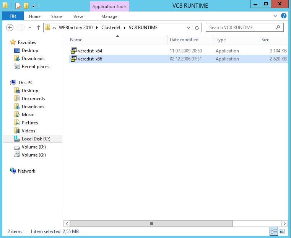The image size is (291, 238).
Task: Click the Forward navigation arrow
Action: (21, 28)
